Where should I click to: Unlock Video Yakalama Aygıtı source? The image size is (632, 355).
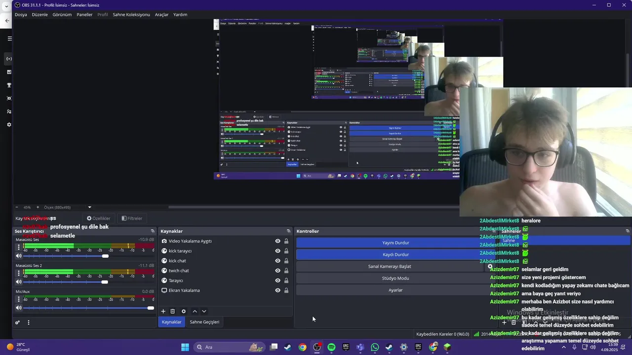click(x=286, y=241)
